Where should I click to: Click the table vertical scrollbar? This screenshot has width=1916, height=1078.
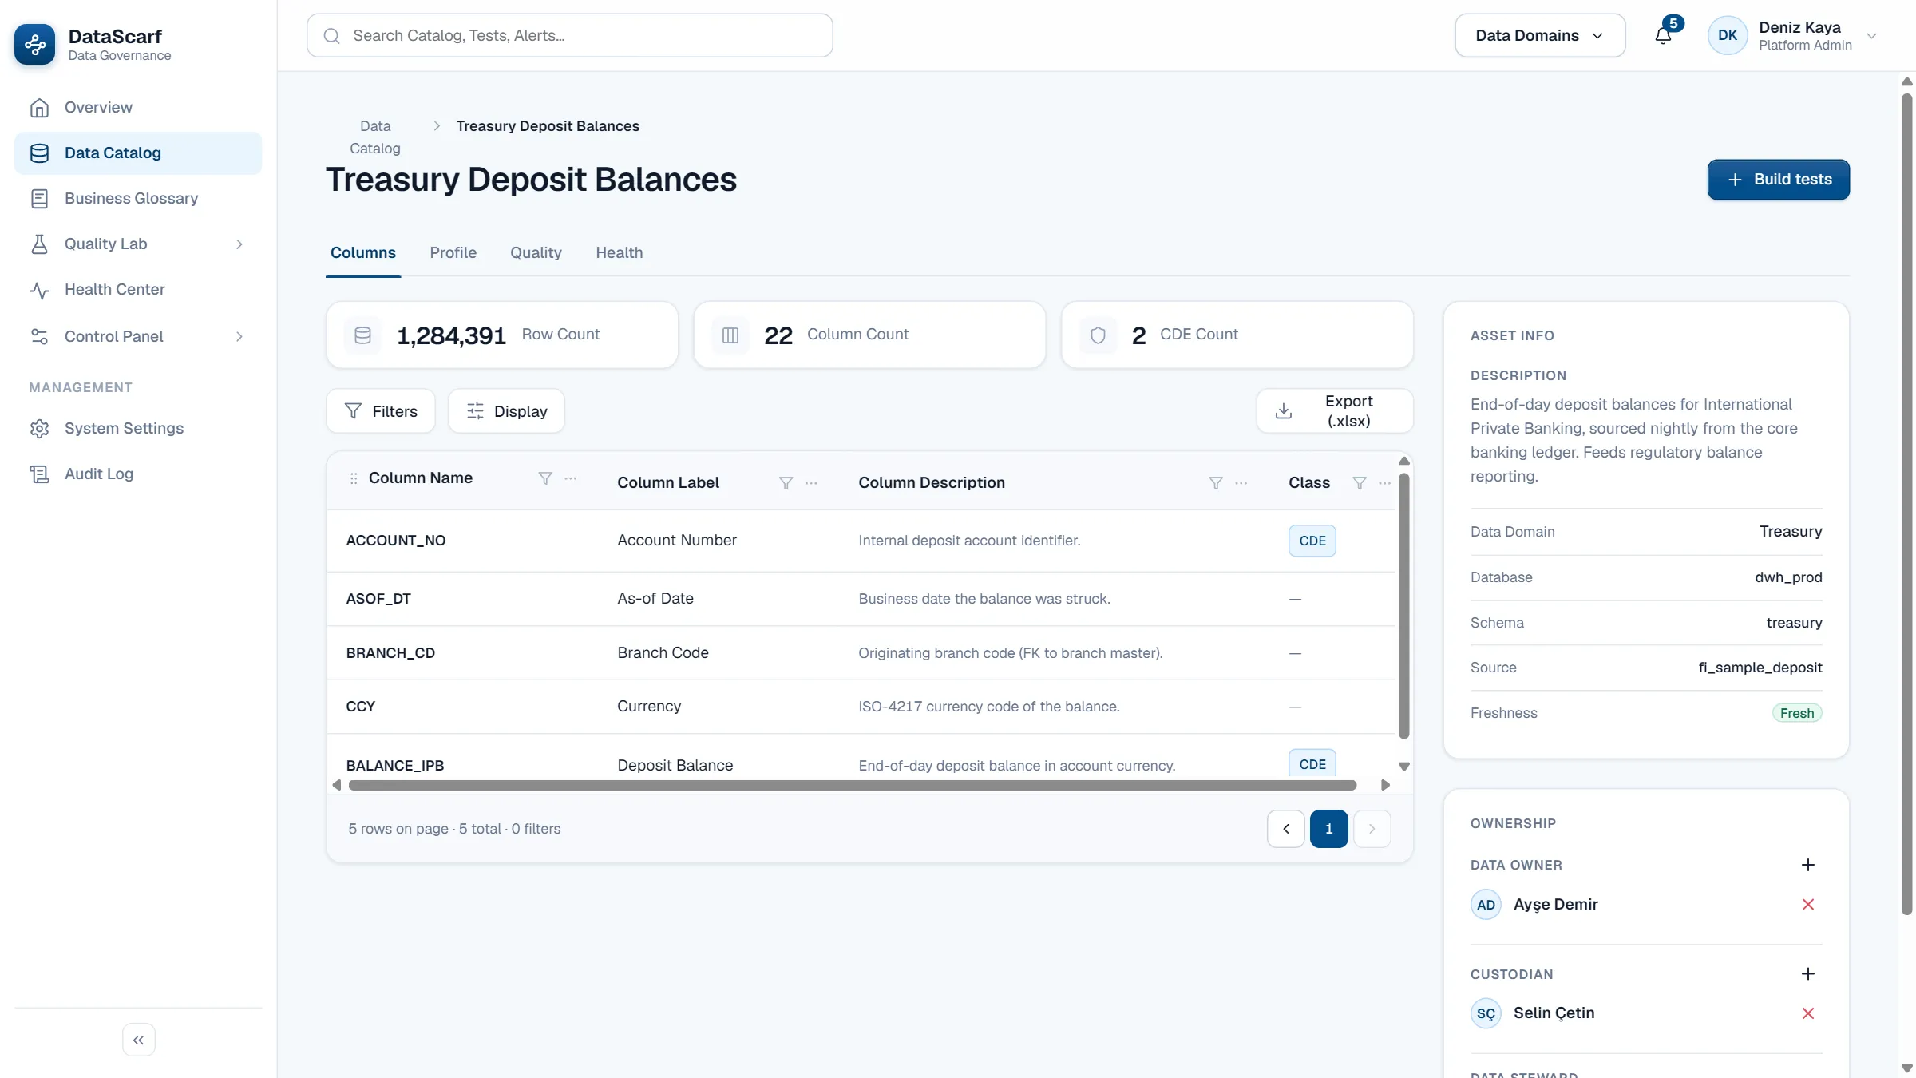click(x=1403, y=605)
